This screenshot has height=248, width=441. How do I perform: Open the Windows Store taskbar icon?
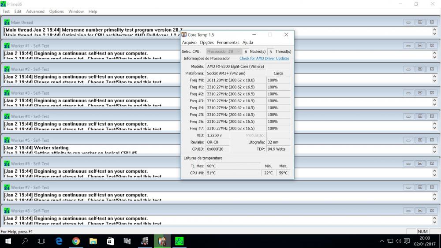point(110,241)
